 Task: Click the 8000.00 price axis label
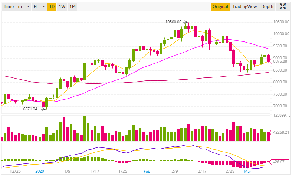tap(280, 82)
